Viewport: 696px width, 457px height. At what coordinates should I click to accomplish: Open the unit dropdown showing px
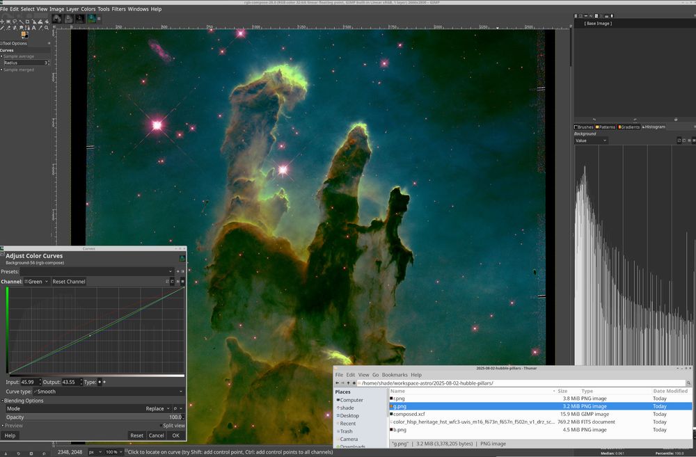point(95,452)
